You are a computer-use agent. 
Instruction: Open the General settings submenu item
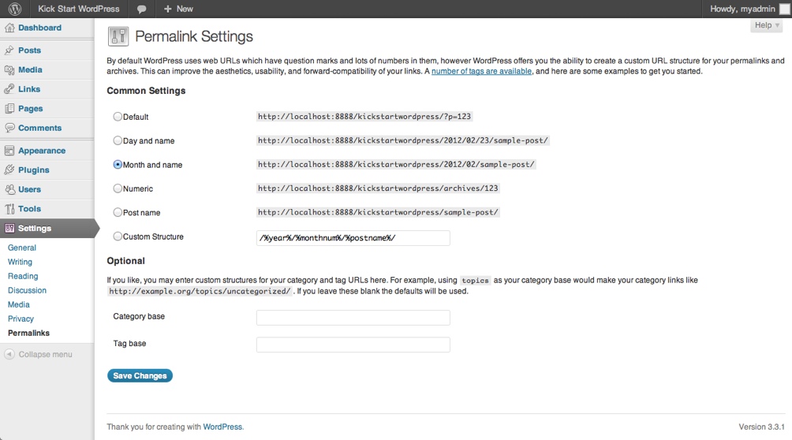tap(22, 248)
